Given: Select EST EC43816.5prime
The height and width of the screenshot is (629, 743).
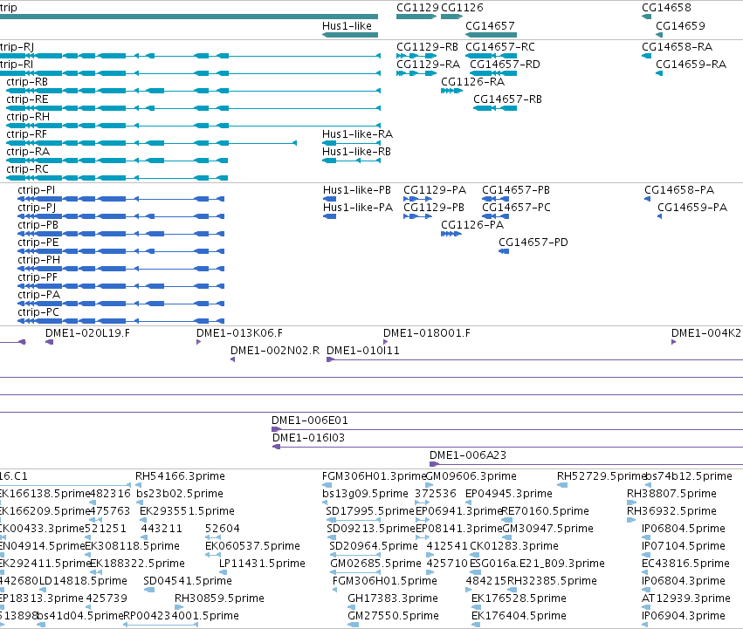Looking at the screenshot, I should point(685,564).
